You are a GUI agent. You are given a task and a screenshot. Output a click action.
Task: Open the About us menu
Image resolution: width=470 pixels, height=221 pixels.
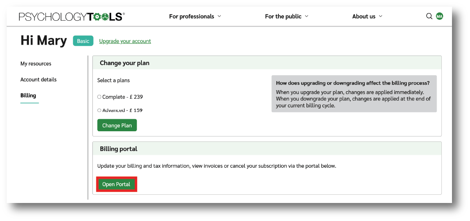click(x=364, y=16)
